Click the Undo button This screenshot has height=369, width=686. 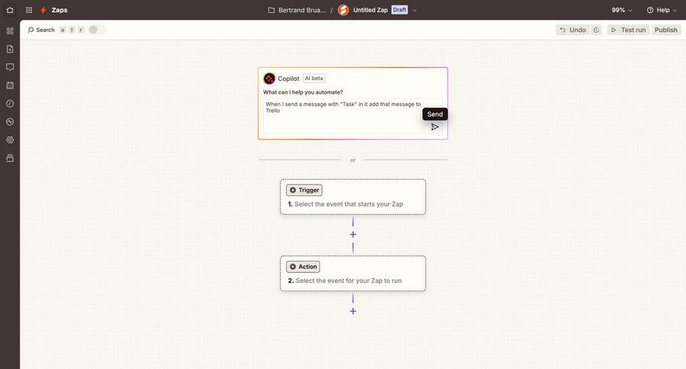click(x=572, y=30)
